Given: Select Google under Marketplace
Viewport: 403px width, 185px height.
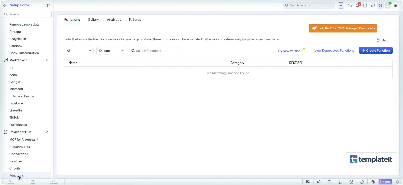Looking at the screenshot, I should [15, 82].
